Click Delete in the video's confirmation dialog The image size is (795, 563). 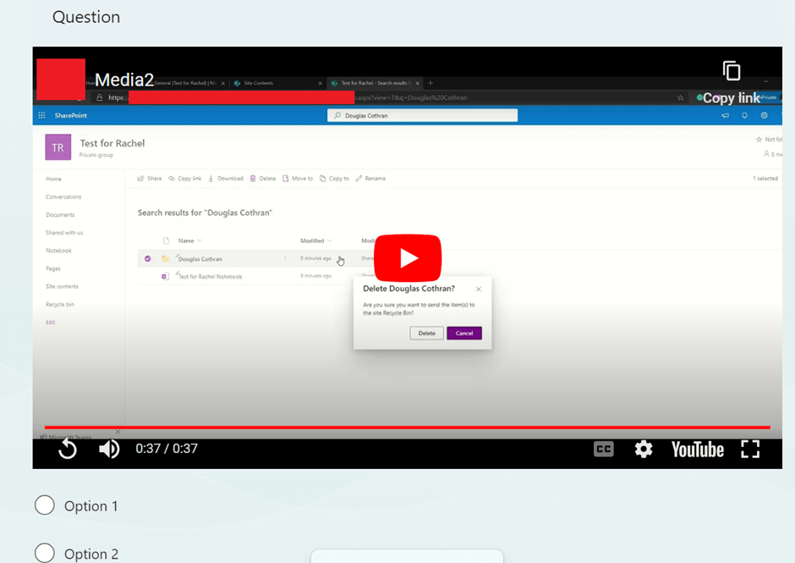click(x=426, y=333)
